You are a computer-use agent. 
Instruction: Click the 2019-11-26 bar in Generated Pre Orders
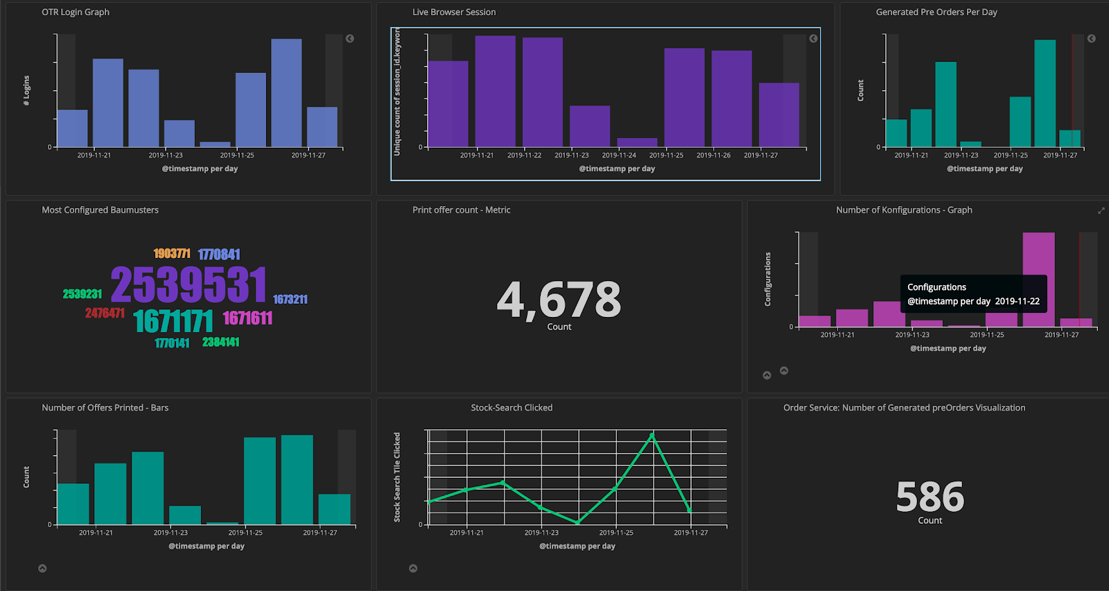pos(1045,93)
